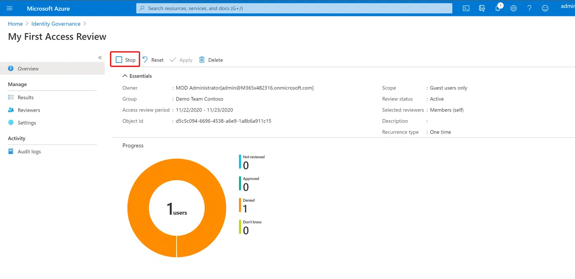This screenshot has height=279, width=575.
Task: Click the One time recurrence value
Action: pos(440,132)
